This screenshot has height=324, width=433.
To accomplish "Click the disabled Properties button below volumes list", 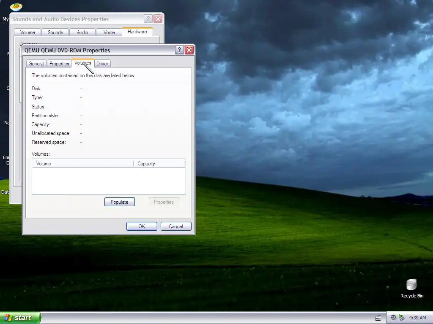I will point(164,202).
